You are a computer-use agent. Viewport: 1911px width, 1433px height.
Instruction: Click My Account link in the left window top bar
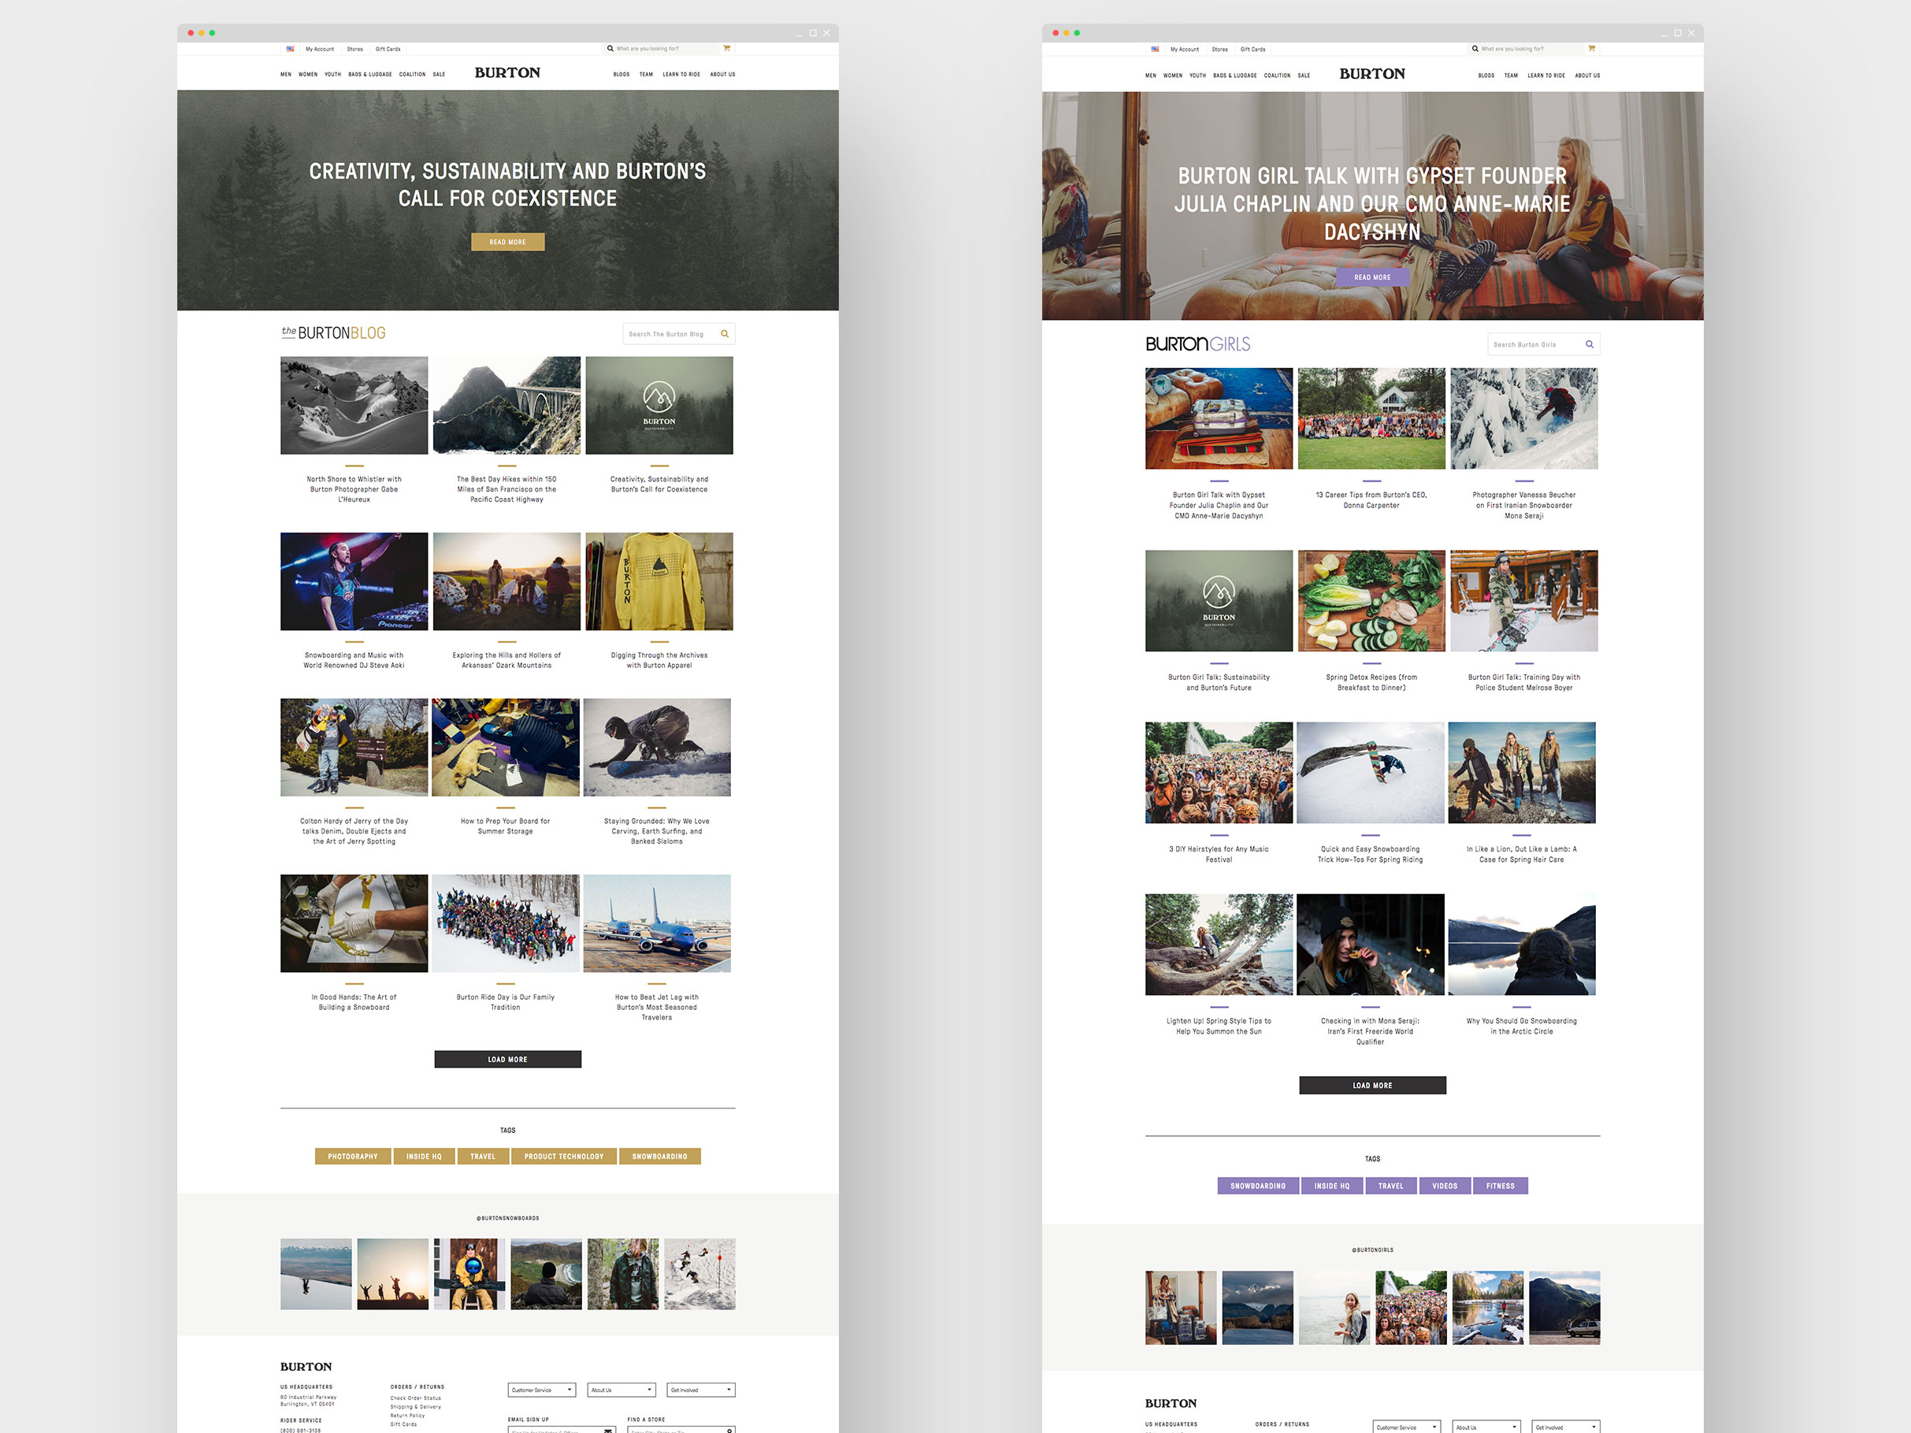[320, 49]
